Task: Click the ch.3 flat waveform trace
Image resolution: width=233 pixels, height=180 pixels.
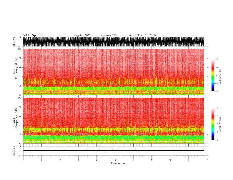Action: tap(114, 151)
